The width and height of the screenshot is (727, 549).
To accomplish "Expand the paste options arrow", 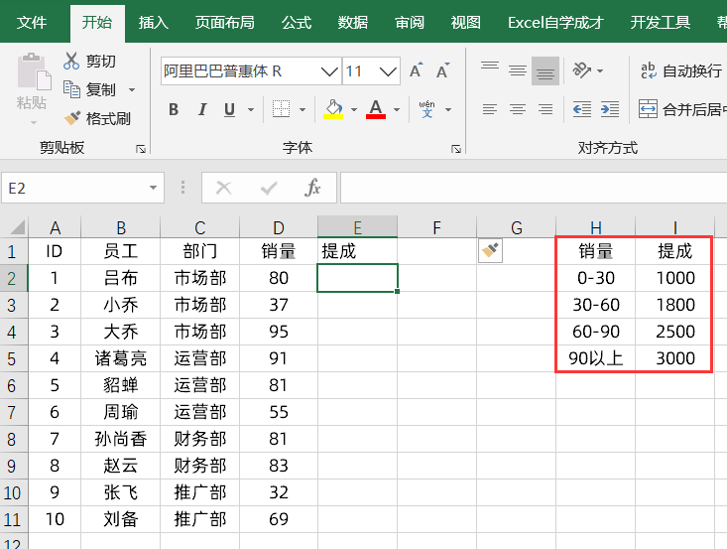I will pyautogui.click(x=34, y=122).
